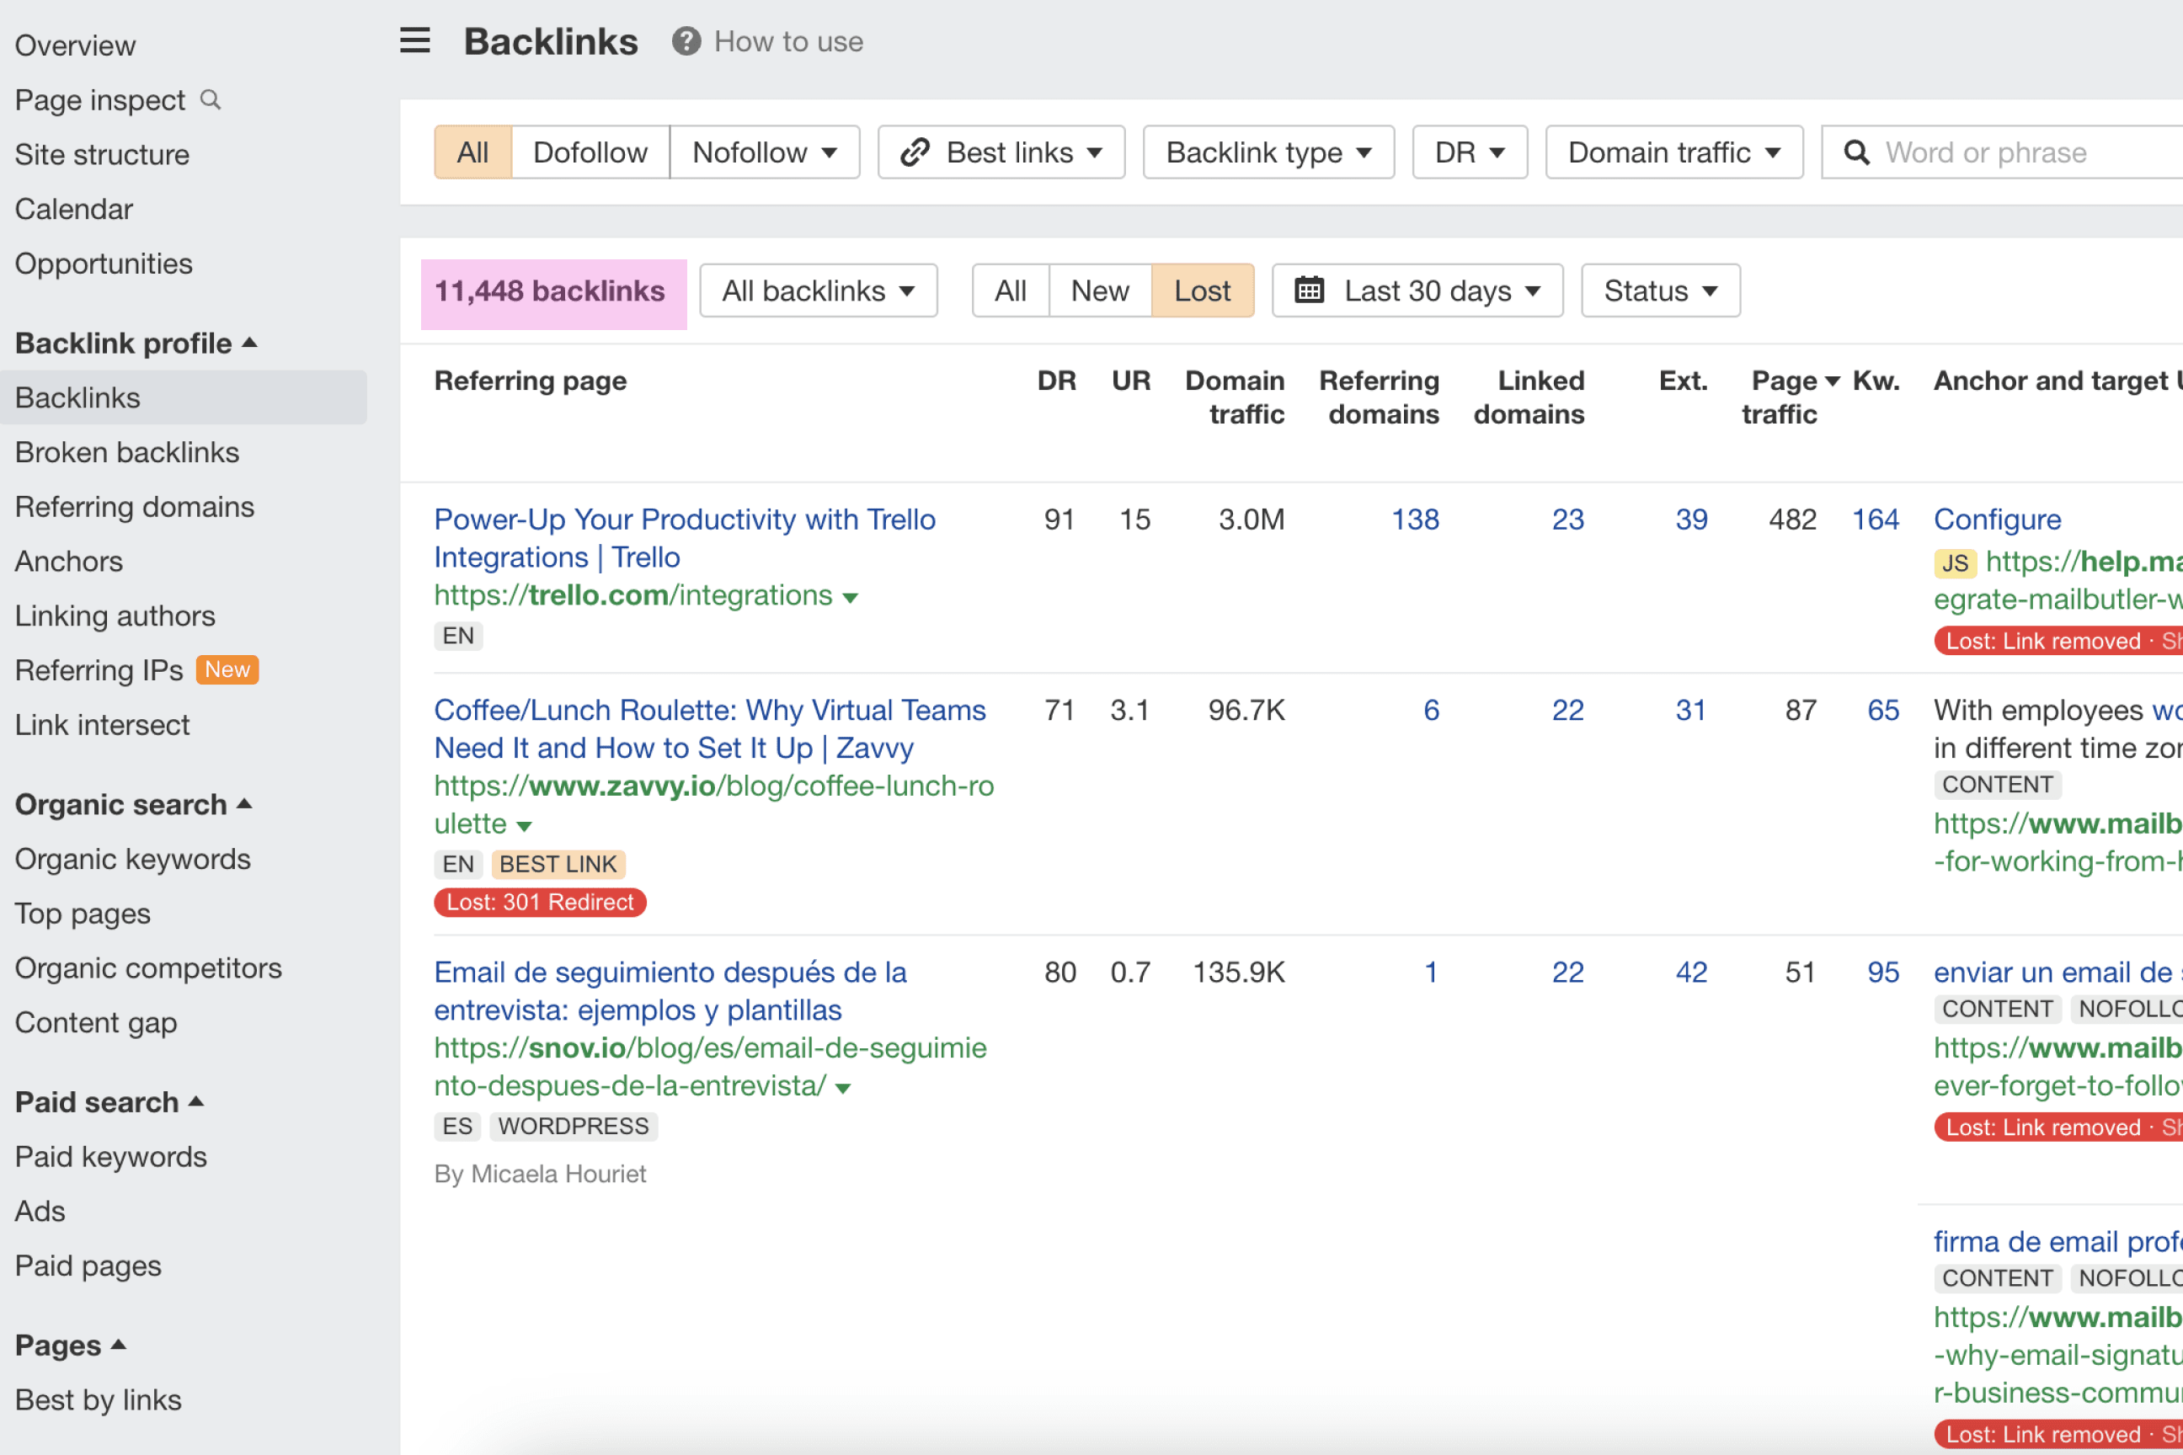
Task: Select the New backlinks toggle
Action: (x=1100, y=290)
